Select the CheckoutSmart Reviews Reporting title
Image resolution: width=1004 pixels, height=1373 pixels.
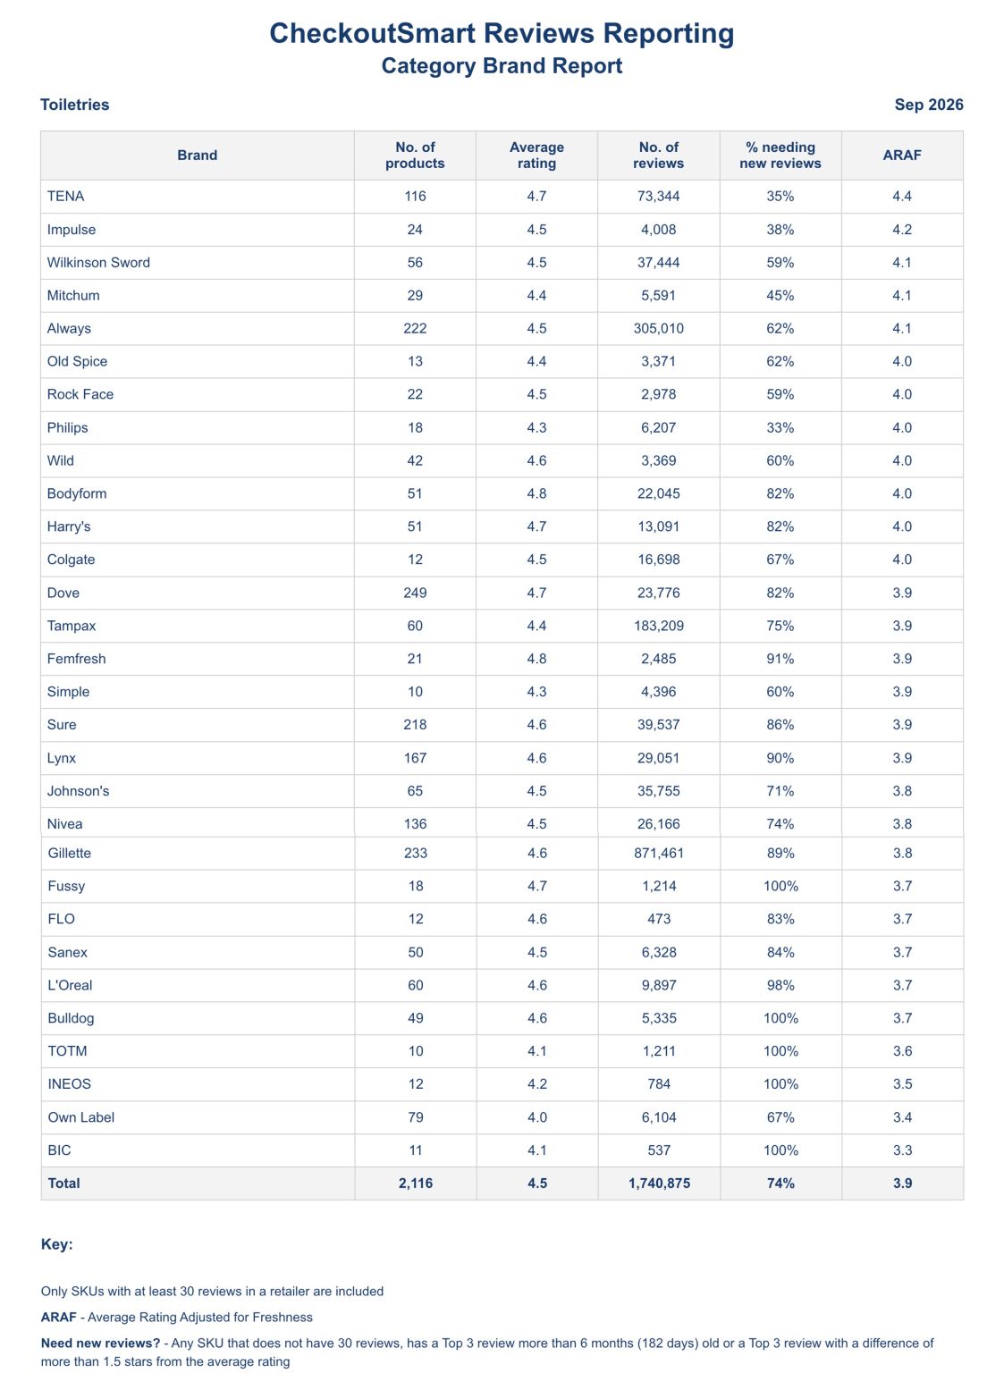tap(502, 33)
